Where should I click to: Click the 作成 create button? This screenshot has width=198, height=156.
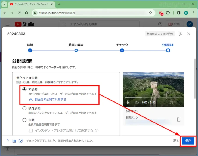point(174,24)
